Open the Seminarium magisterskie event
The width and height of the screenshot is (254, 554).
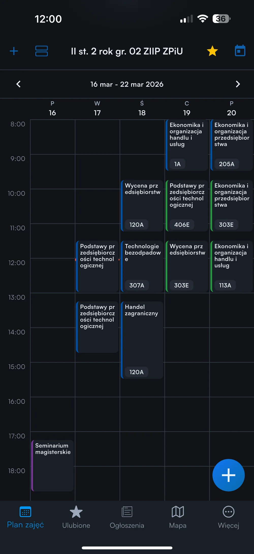click(x=53, y=466)
